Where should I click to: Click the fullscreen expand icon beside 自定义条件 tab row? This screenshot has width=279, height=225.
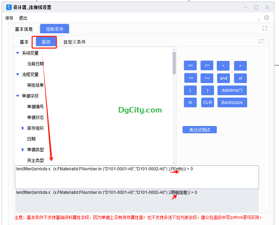point(261,41)
